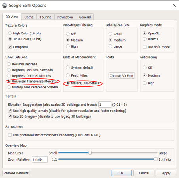Screen dimensions: 179x178
Task: Switch to the 3D View tab
Action: pyautogui.click(x=12, y=17)
